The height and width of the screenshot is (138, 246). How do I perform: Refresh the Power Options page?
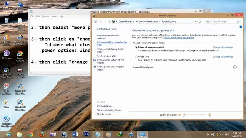(199, 21)
